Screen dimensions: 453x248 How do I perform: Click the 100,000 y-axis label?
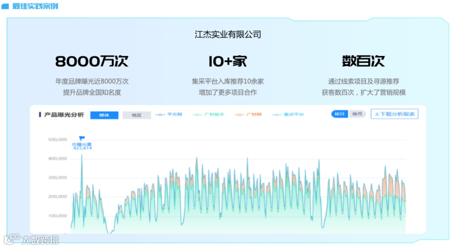57,216
